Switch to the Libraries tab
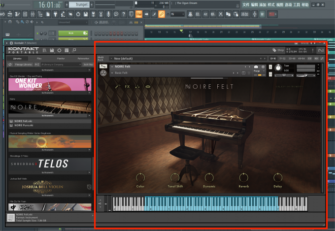Screen dimensions: 335x231 coord(17,59)
